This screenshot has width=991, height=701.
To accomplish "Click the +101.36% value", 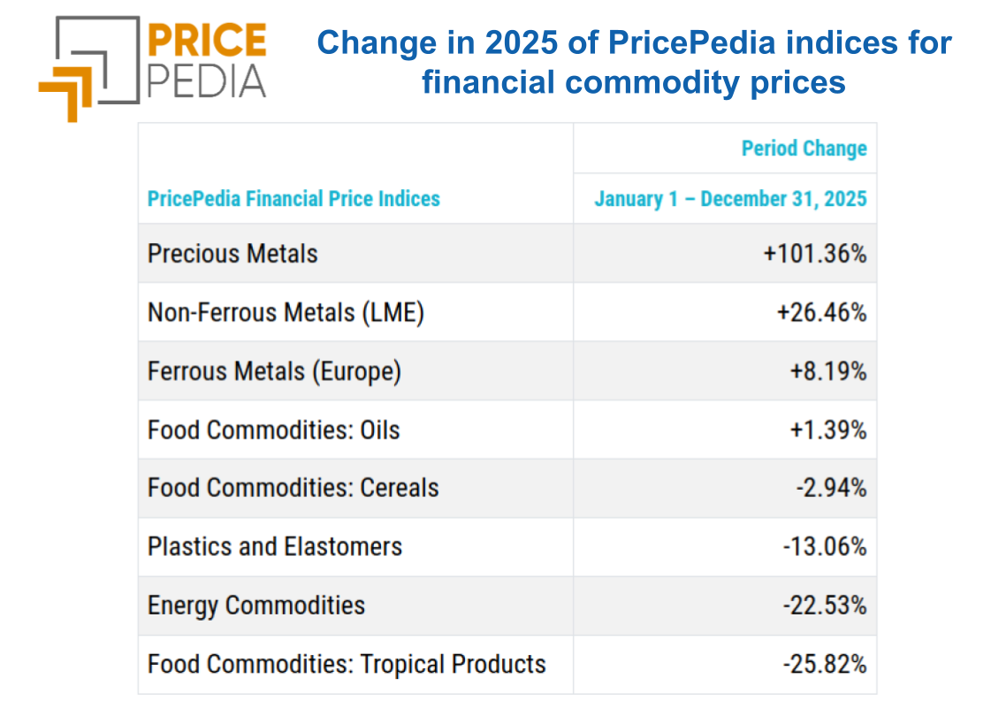I will click(815, 254).
